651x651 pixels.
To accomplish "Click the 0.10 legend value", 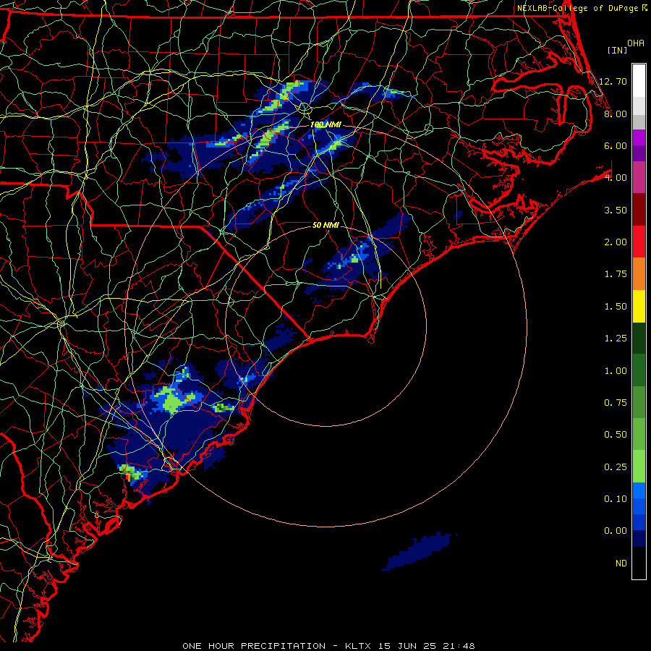I will click(x=616, y=499).
